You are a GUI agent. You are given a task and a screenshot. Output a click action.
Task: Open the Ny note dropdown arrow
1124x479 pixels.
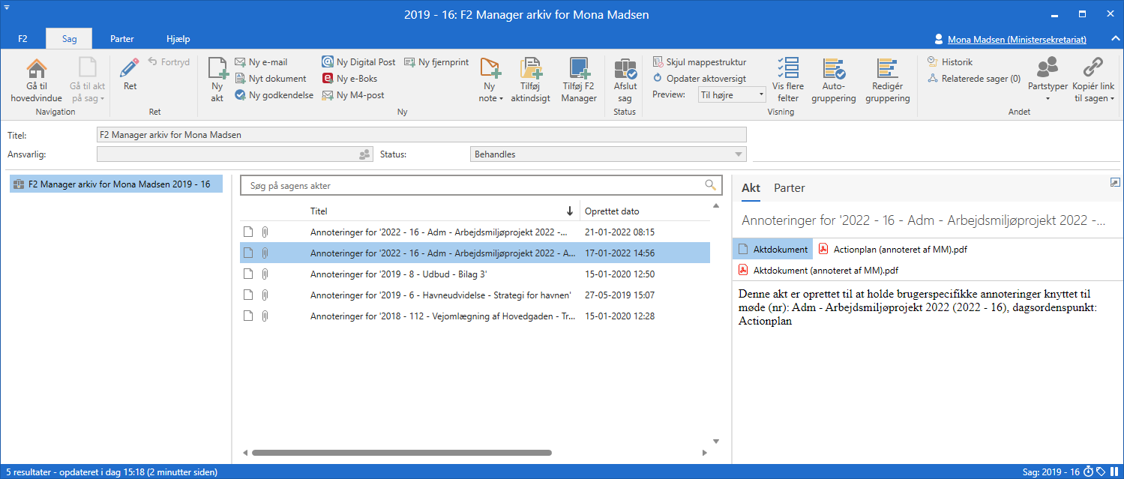pyautogui.click(x=501, y=99)
